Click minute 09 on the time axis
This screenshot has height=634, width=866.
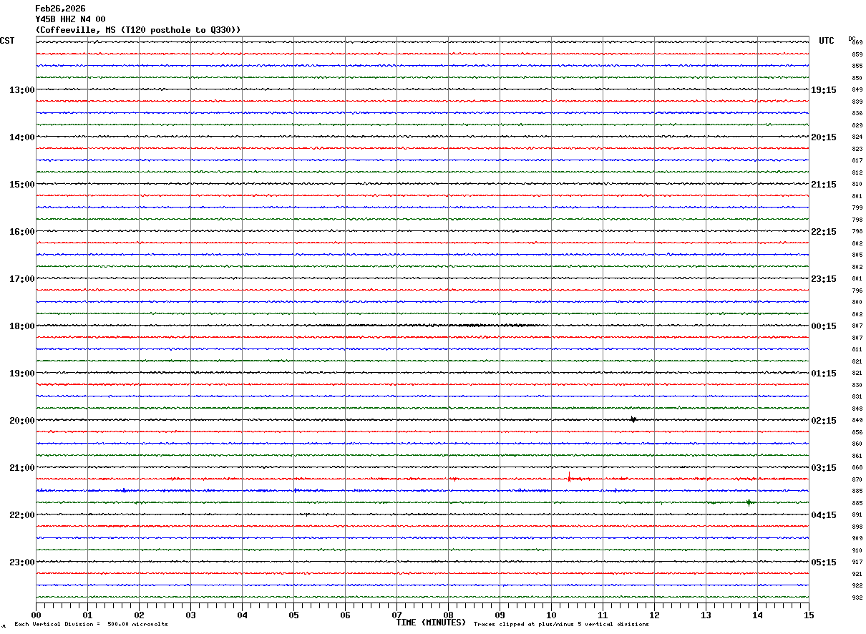tap(500, 615)
